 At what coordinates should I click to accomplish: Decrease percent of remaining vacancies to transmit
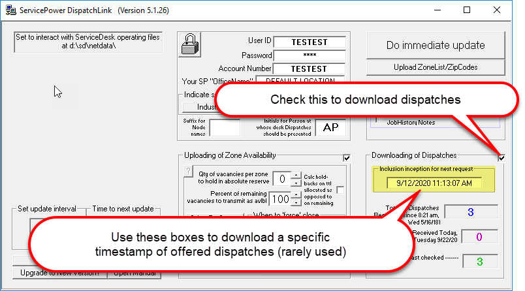point(296,202)
